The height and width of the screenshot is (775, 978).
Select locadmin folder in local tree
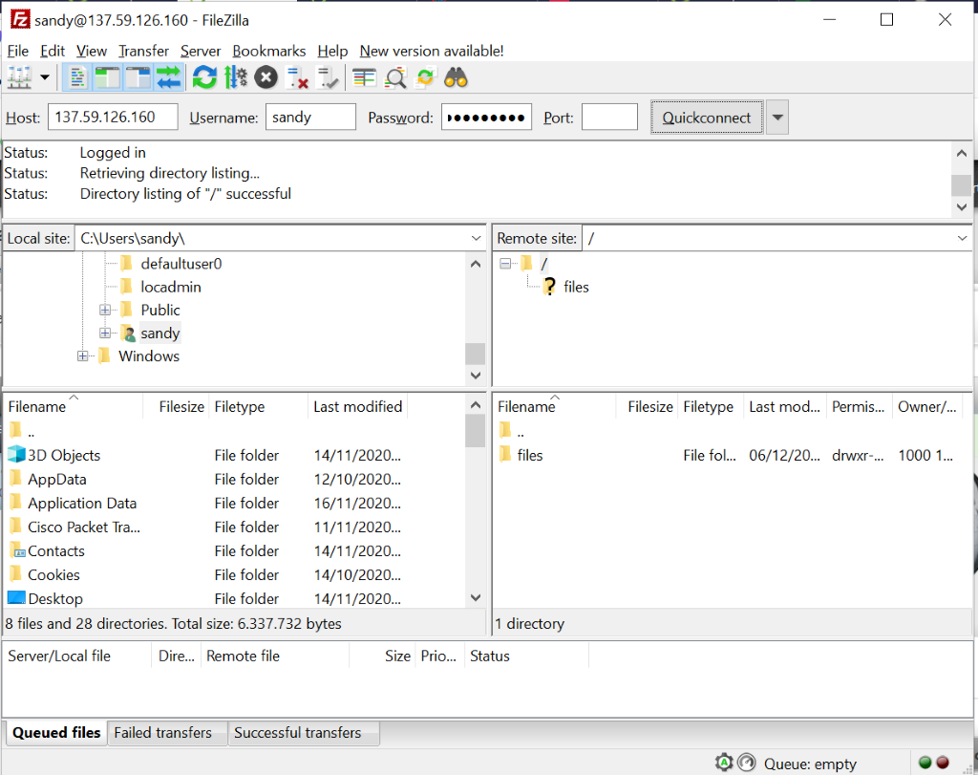(x=171, y=287)
